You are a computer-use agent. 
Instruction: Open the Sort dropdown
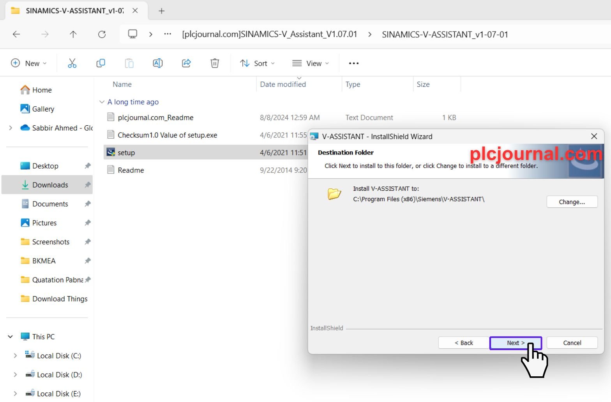pyautogui.click(x=257, y=63)
